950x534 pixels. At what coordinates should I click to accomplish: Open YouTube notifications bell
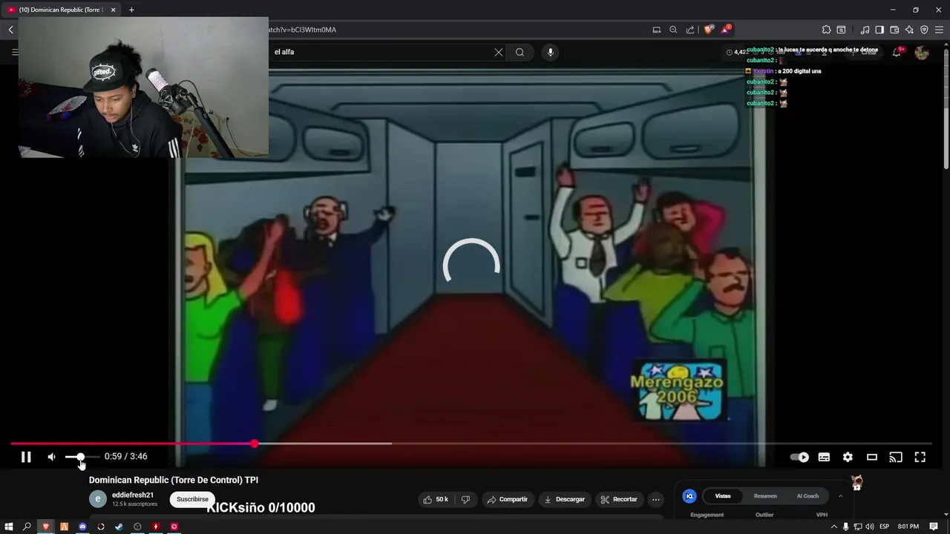tap(897, 52)
